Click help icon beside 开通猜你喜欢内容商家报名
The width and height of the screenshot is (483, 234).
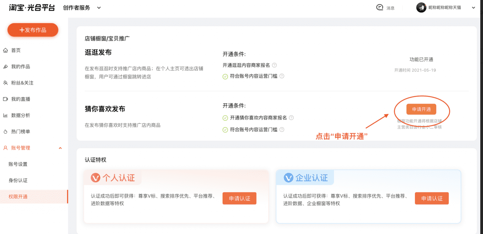click(291, 118)
